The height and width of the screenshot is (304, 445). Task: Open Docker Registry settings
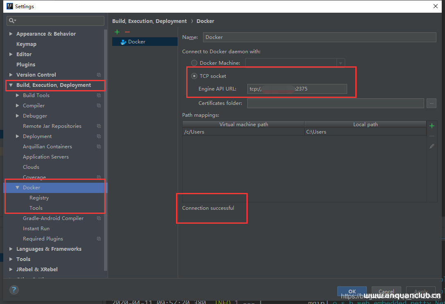pyautogui.click(x=39, y=198)
